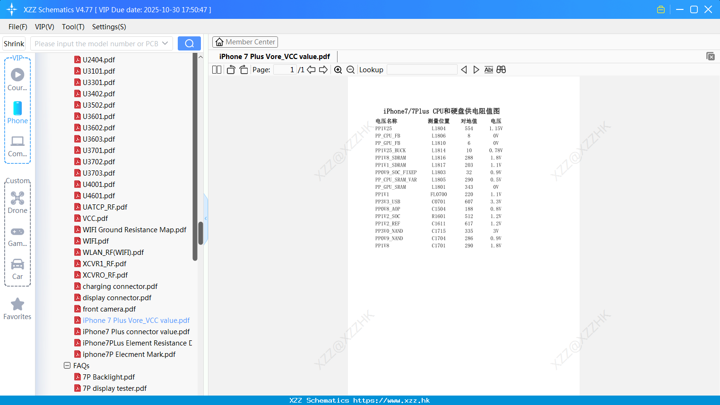
Task: Zoom in on the PDF
Action: (x=338, y=69)
